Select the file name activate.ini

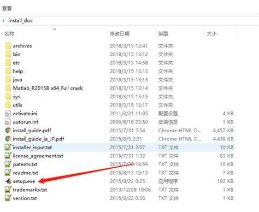pyautogui.click(x=25, y=114)
